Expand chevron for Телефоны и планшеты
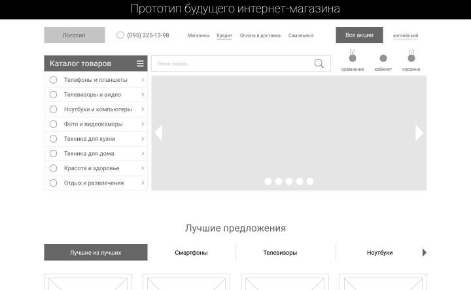Viewport: 471px width, 290px height. coord(143,80)
